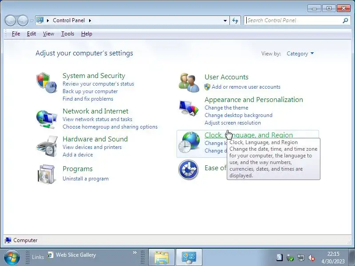The width and height of the screenshot is (355, 266).
Task: Open Windows Explorer from the taskbar
Action: pos(162,258)
